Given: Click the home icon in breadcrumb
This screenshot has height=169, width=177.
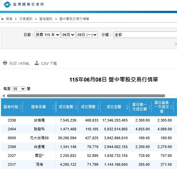Looking at the screenshot, I should coord(3,19).
